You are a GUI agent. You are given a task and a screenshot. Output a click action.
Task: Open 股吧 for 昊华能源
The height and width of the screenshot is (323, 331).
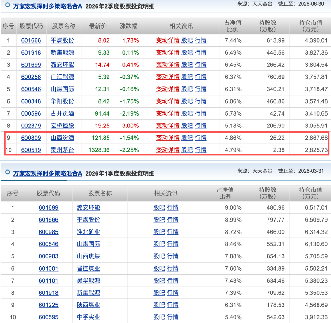click(159, 281)
